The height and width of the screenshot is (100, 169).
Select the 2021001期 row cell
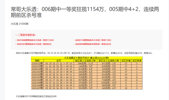click(37, 72)
